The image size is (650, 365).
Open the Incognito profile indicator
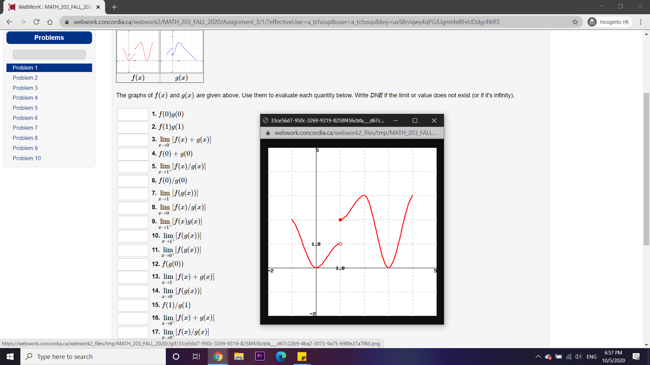pos(609,22)
